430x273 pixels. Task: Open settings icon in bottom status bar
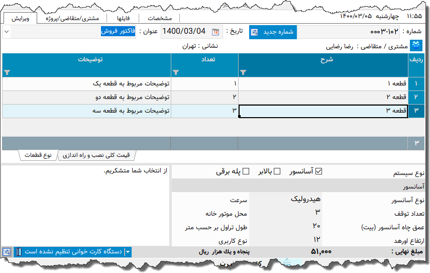click(x=7, y=251)
